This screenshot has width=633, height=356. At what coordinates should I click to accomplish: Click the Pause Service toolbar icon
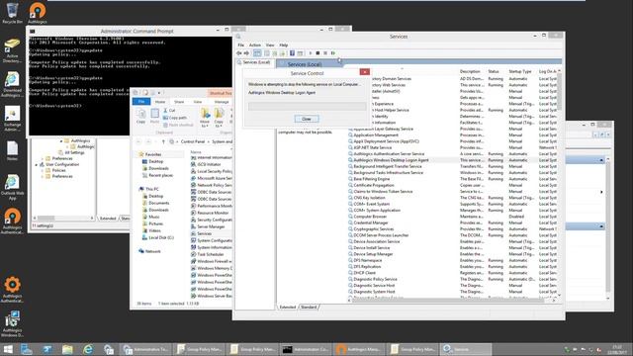325,53
